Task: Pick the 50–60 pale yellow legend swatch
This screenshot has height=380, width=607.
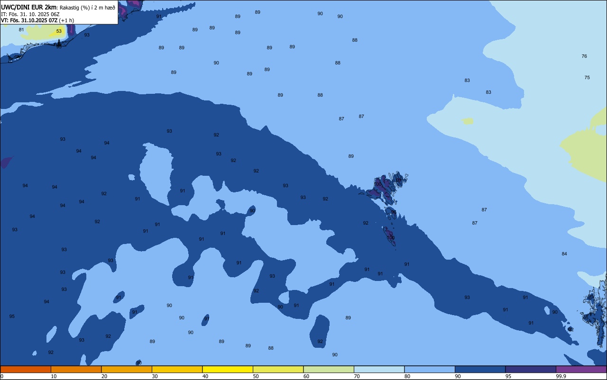Action: pos(278,369)
